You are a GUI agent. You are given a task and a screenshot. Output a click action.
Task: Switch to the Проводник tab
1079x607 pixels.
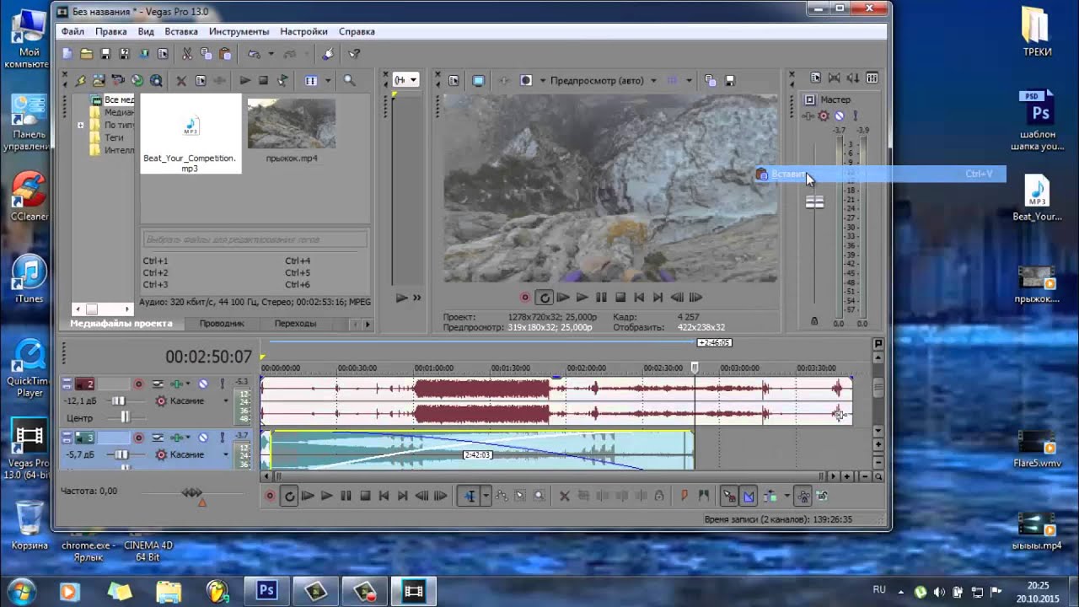[222, 324]
